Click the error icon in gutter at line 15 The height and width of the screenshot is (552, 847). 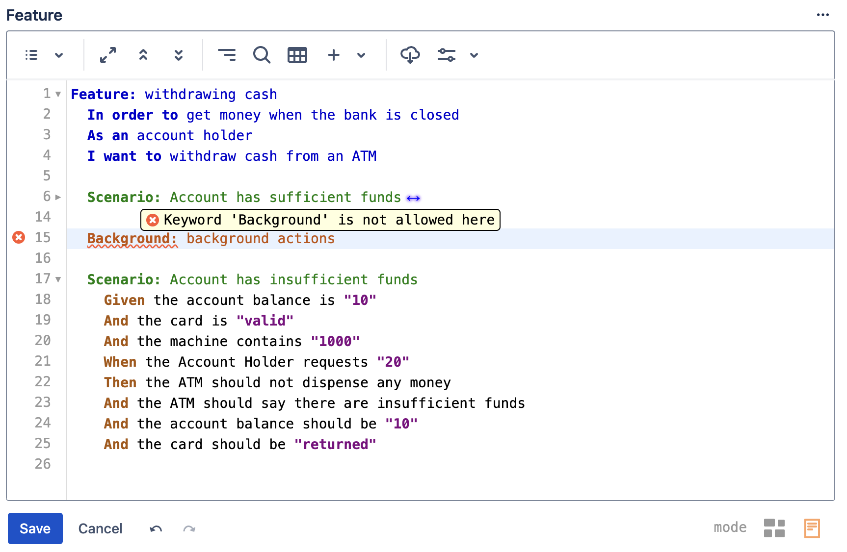[x=19, y=238]
